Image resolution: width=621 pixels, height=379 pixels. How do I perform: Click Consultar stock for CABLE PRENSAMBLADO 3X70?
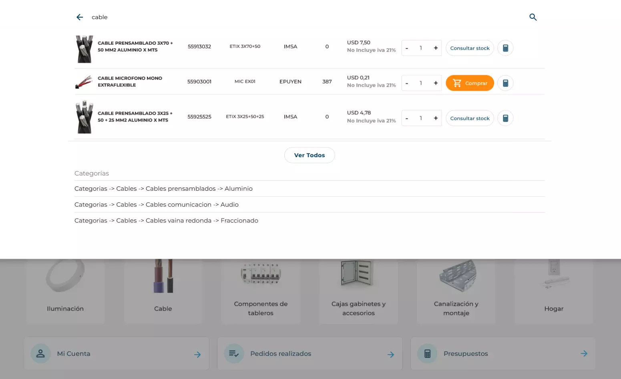(469, 48)
